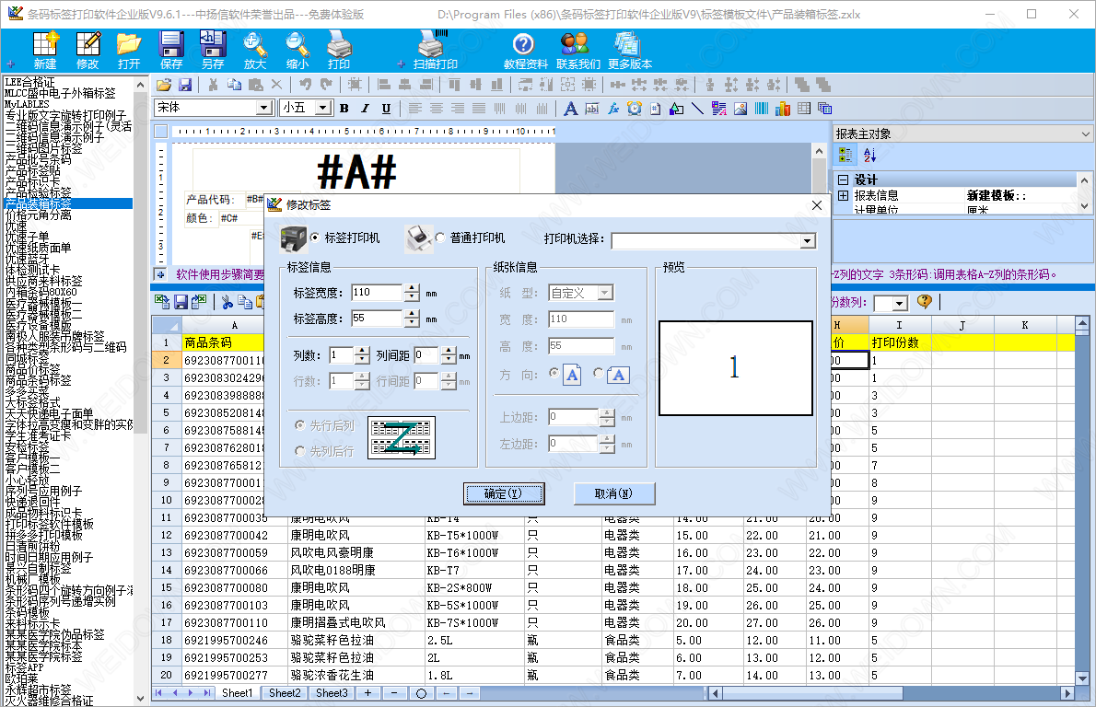Image resolution: width=1096 pixels, height=707 pixels.
Task: Click the 确定(Y) button
Action: coord(503,493)
